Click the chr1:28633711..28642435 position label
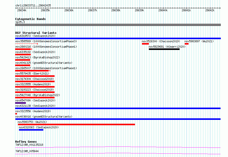The image size is (228, 157). [x=33, y=6]
